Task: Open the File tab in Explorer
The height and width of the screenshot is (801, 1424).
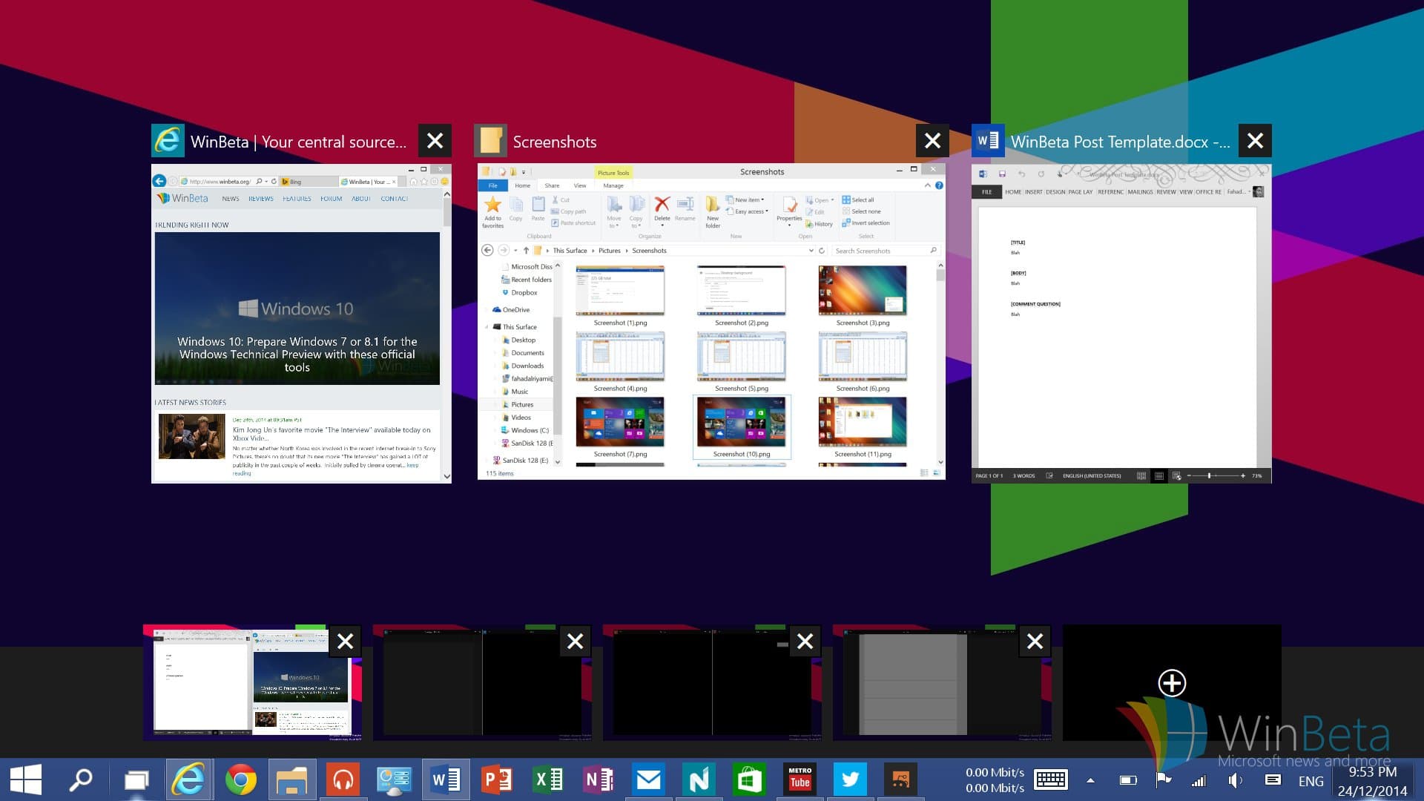Action: pos(492,185)
